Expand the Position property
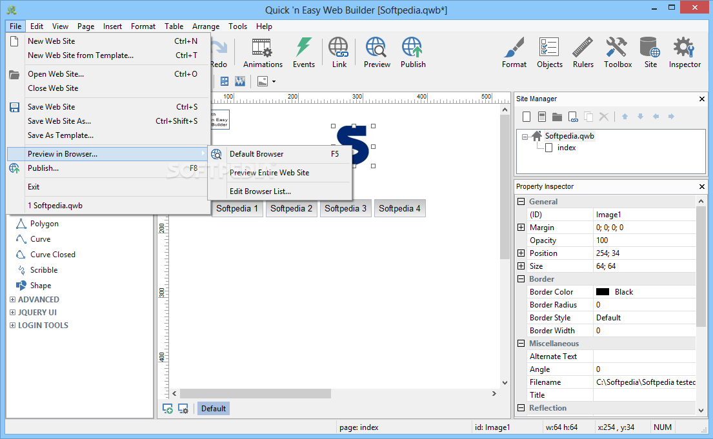 coord(521,253)
